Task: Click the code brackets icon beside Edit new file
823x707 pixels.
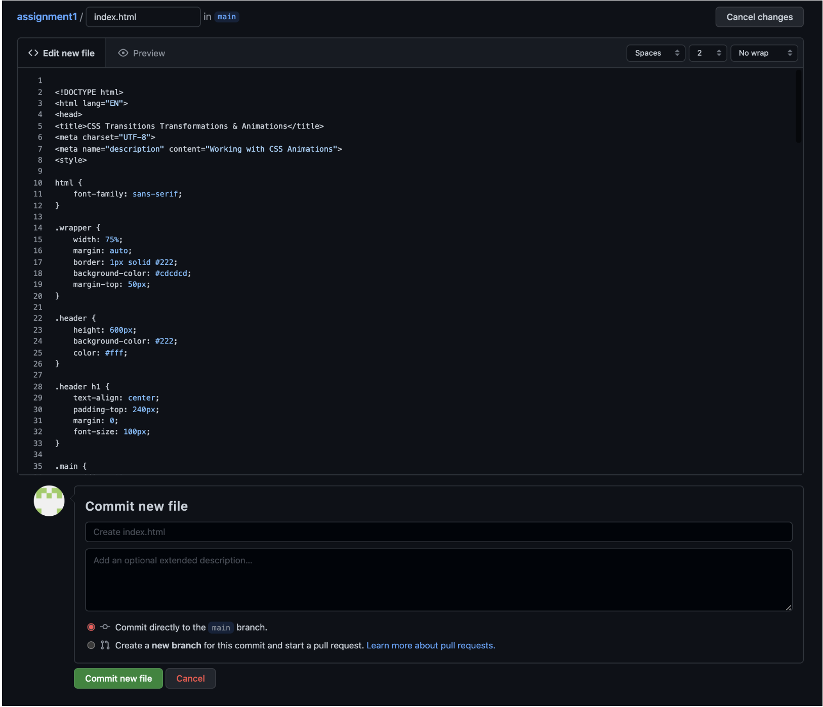Action: tap(33, 53)
